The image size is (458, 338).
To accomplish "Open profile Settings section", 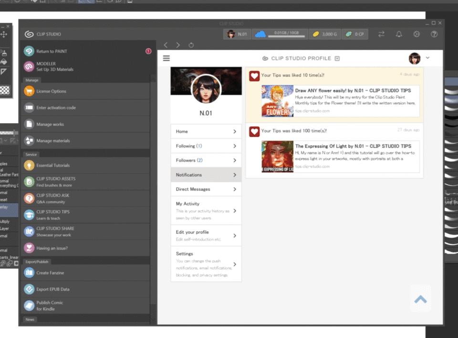I will pos(206,264).
